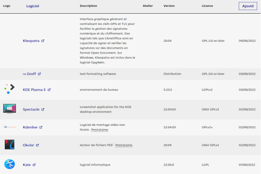
Task: Click the external link icon beside KDE Plasma 5
Action: [x=49, y=90]
